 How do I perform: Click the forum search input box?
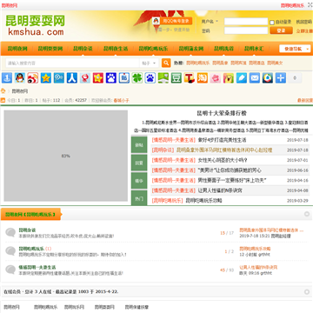tap(72, 63)
